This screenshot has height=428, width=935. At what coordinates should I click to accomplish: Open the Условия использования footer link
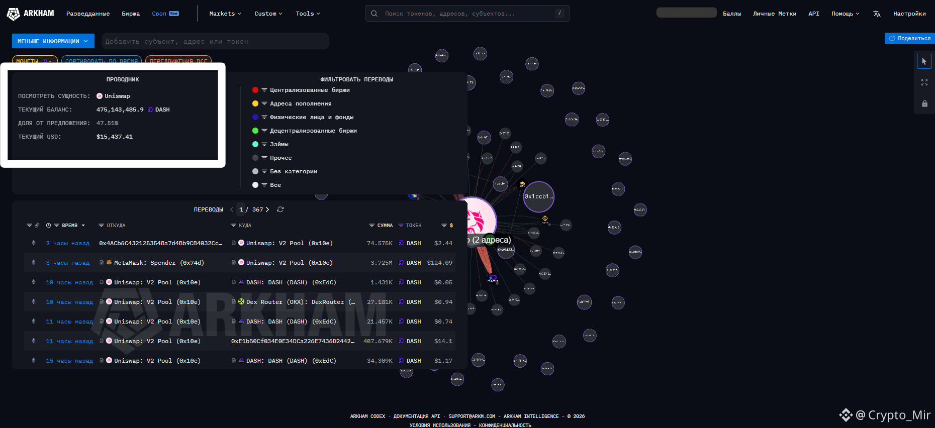click(x=440, y=425)
